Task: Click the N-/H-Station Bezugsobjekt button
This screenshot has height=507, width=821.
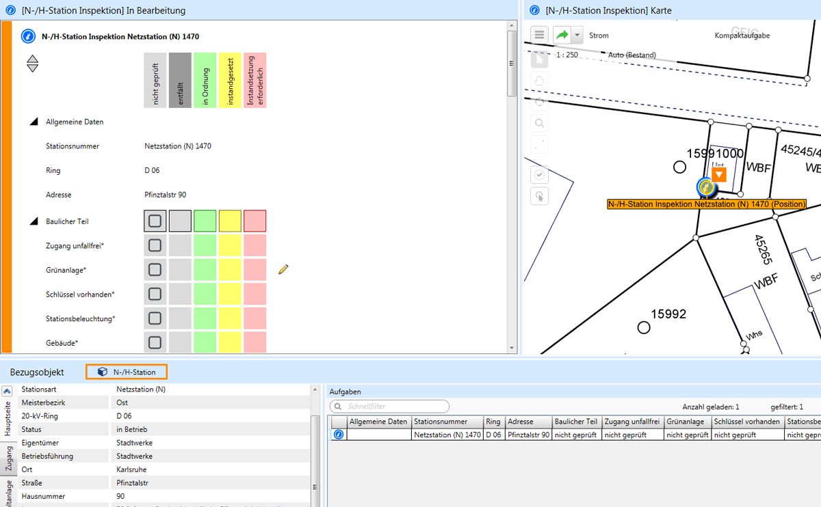Action: point(127,372)
